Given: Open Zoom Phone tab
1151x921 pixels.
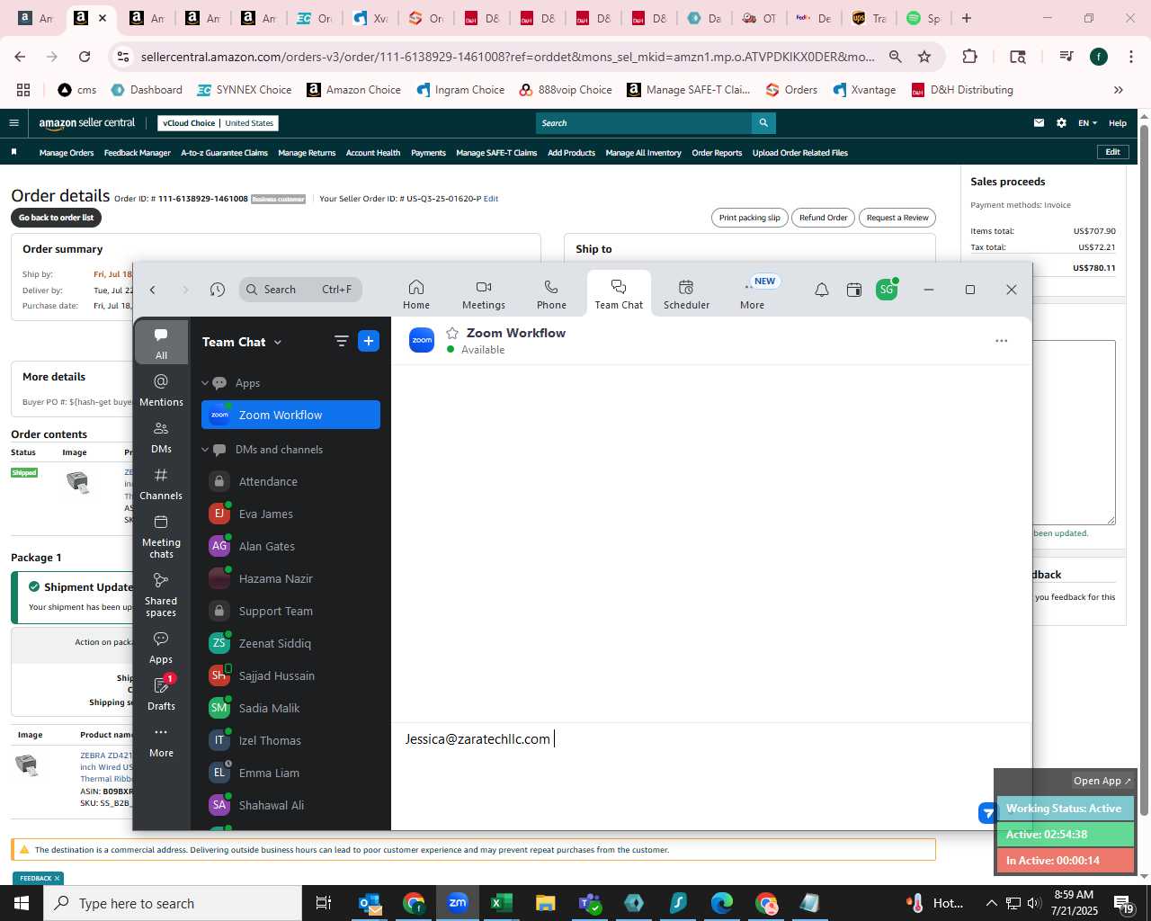Looking at the screenshot, I should tap(551, 294).
